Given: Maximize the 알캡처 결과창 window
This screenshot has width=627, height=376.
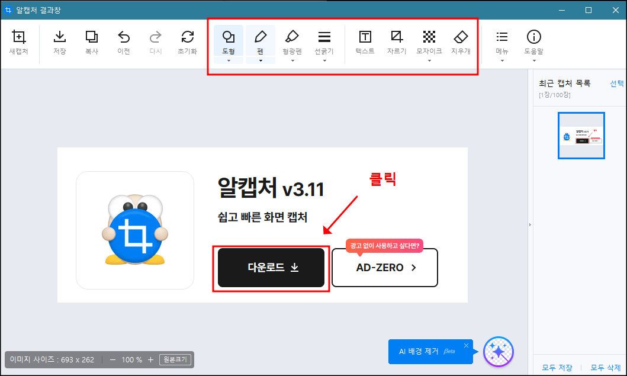Looking at the screenshot, I should [x=588, y=10].
